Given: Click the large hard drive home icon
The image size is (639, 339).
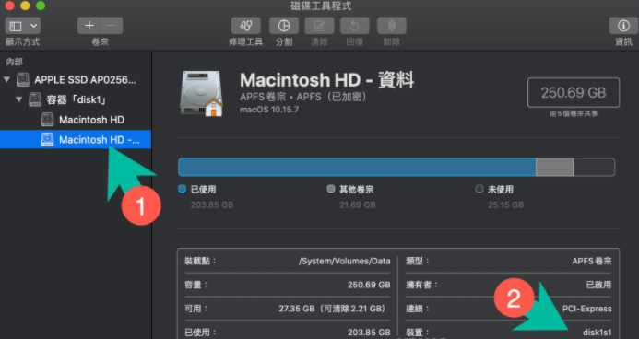Looking at the screenshot, I should point(202,94).
